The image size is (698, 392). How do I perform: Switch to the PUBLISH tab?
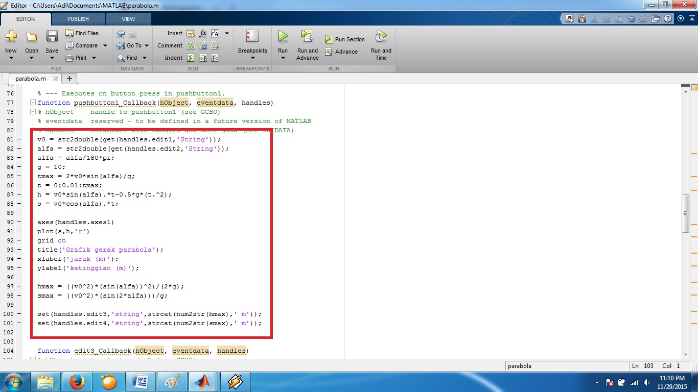click(x=78, y=19)
